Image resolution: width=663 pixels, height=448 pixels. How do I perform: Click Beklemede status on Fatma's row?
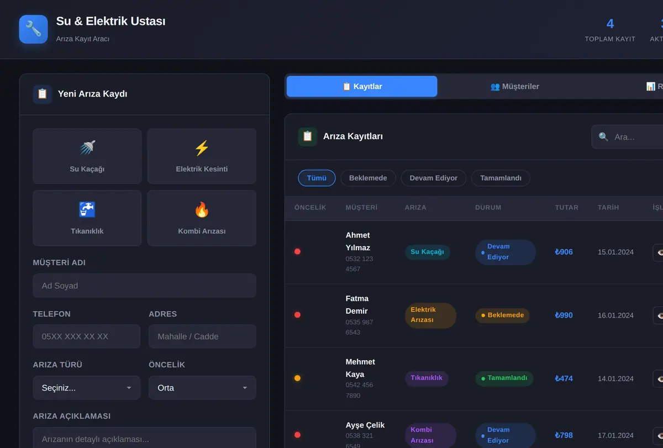[x=502, y=315]
